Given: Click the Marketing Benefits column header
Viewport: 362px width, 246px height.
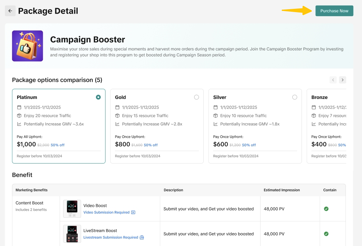Looking at the screenshot, I should 32,190.
